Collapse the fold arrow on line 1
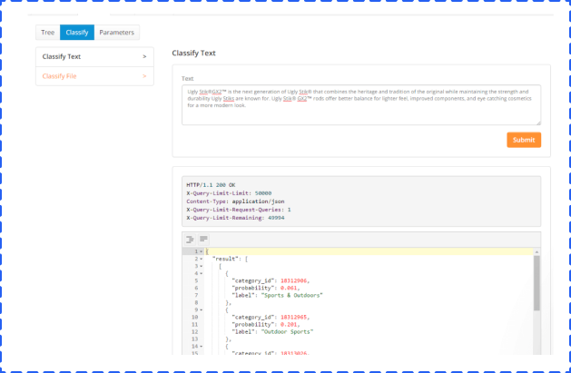 point(200,251)
